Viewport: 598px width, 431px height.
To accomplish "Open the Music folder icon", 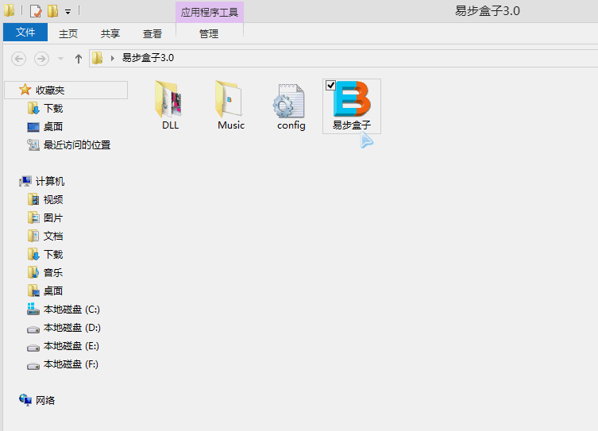I will [230, 99].
